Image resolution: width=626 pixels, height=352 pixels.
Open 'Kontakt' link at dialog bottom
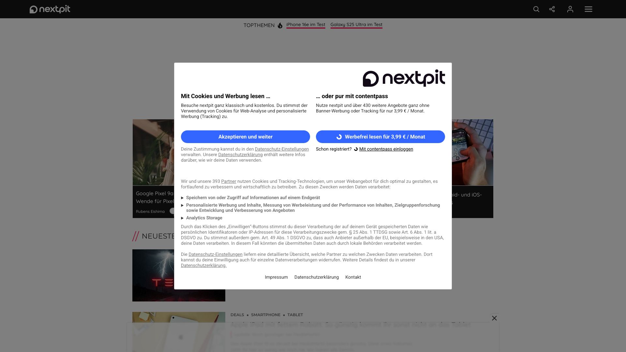353,277
